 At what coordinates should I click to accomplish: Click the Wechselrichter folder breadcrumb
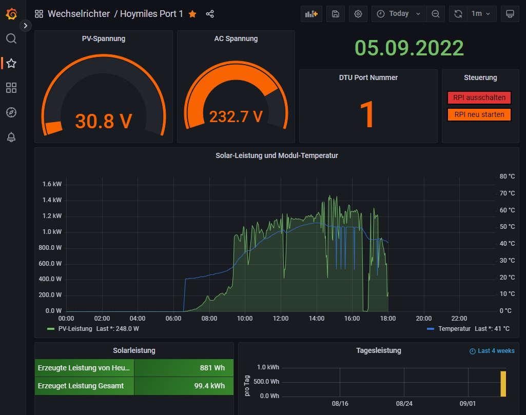coord(79,14)
